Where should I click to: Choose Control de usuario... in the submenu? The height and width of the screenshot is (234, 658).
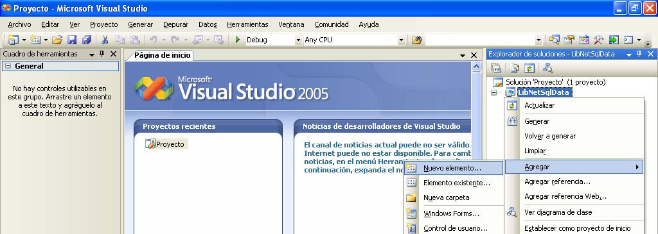coord(453,228)
